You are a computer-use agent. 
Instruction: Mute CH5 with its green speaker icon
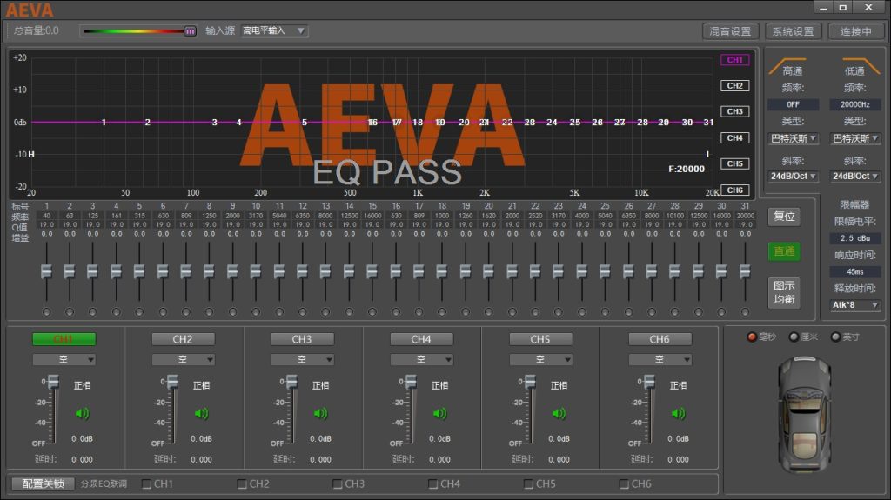click(559, 414)
